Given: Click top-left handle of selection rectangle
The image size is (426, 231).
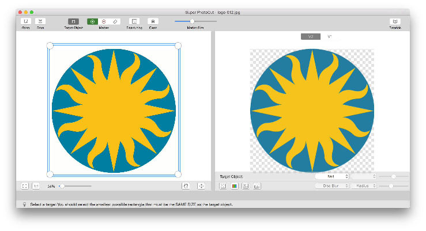Looking at the screenshot, I should pos(50,46).
